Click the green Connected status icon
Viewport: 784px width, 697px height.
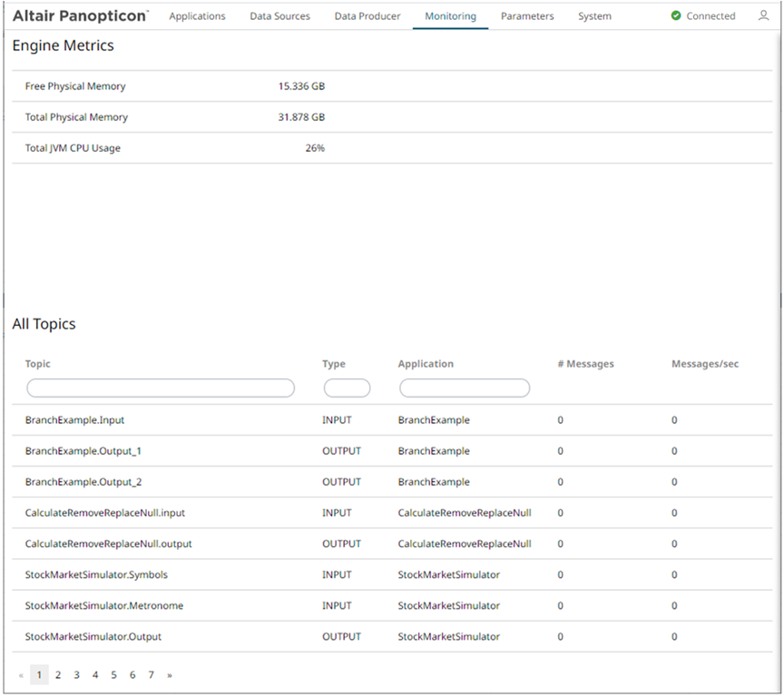click(676, 16)
